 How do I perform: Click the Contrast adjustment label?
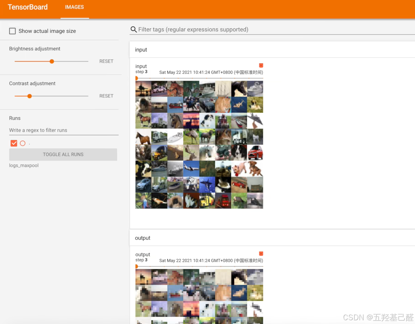(32, 83)
